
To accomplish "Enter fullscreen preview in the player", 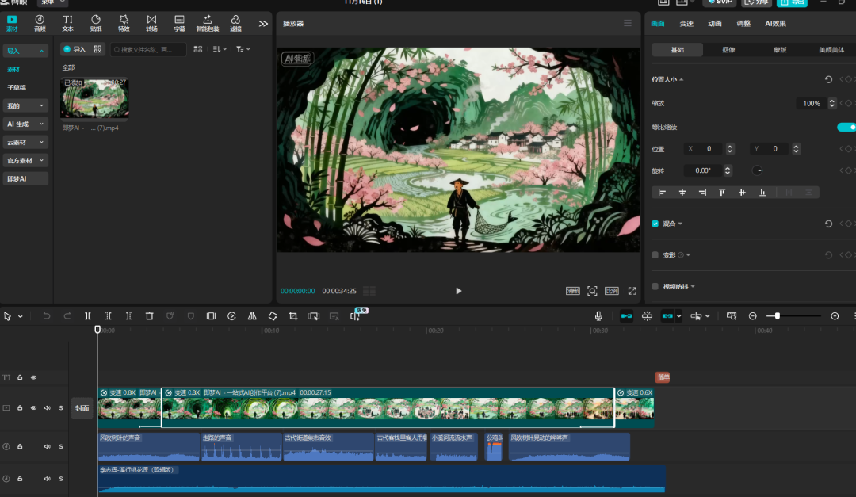I will (632, 291).
